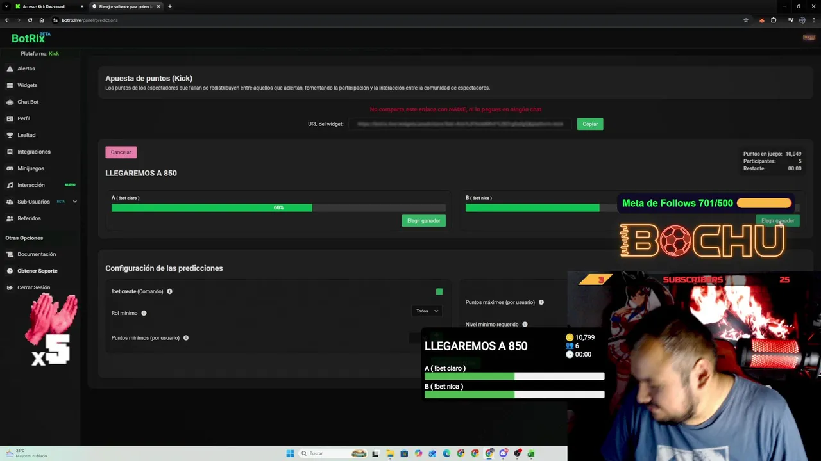Show info for !bet create command
Image resolution: width=821 pixels, height=461 pixels.
coord(169,291)
